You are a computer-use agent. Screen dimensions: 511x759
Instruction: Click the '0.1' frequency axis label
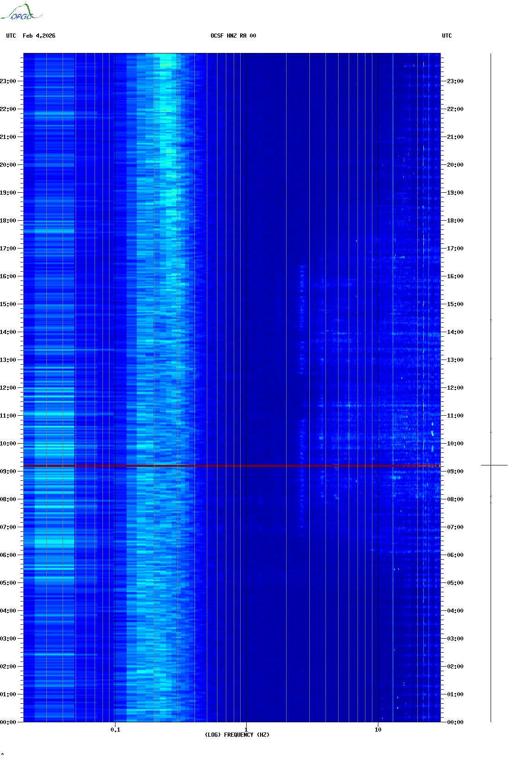(x=115, y=730)
